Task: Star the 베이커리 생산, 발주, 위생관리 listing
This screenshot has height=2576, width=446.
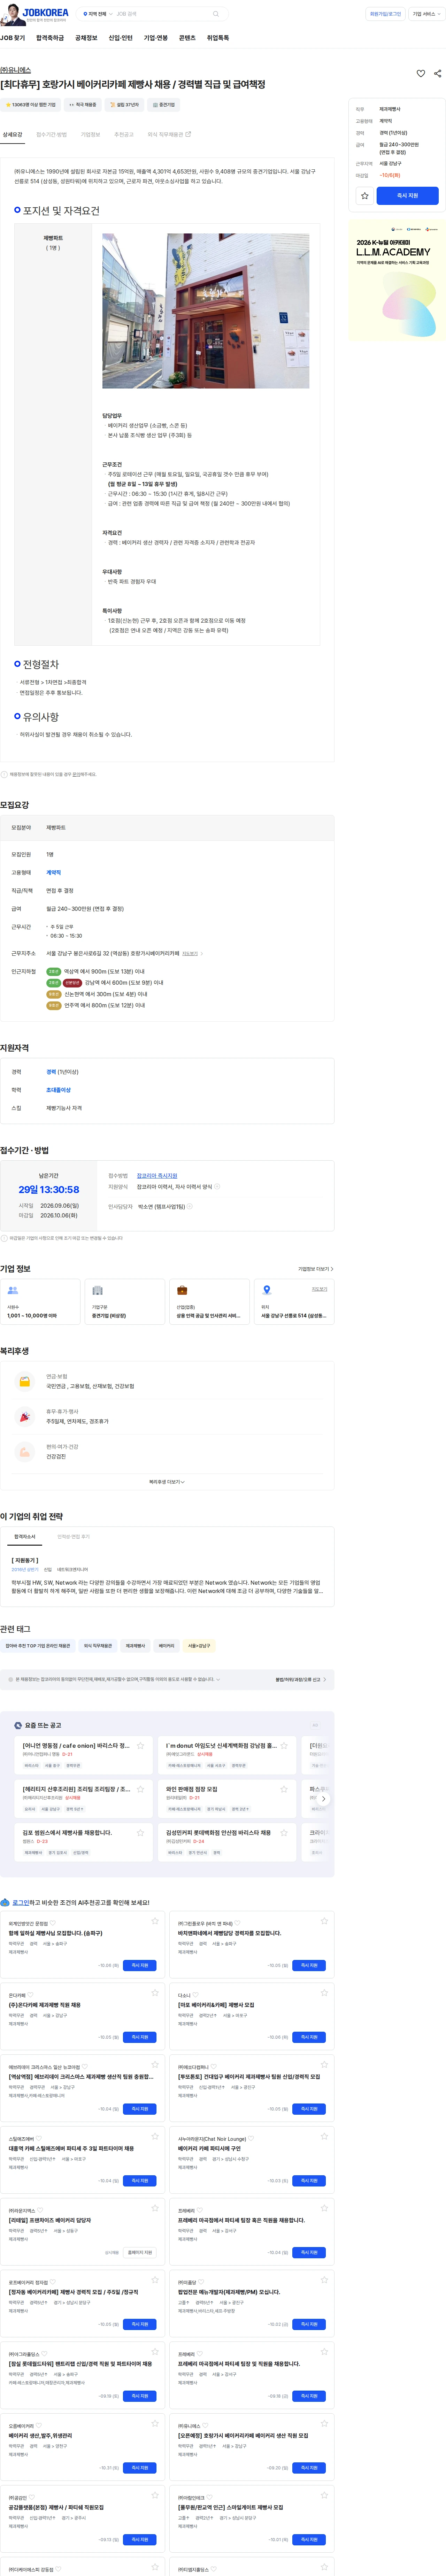Action: 155,2423
